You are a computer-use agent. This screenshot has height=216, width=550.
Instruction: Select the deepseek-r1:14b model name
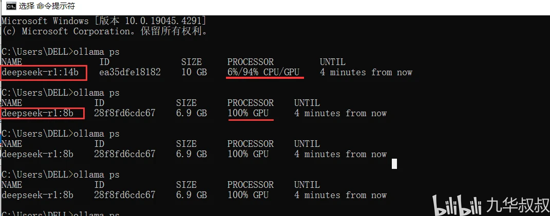click(x=40, y=72)
